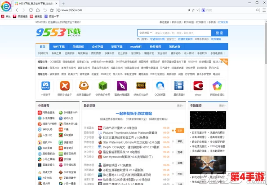
Task: Expand the address bar dropdown arrow
Action: point(197,10)
